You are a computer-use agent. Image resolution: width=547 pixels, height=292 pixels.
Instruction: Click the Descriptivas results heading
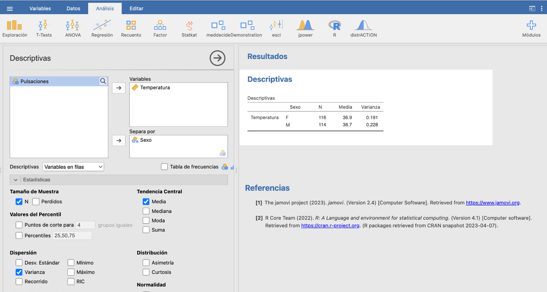pyautogui.click(x=270, y=79)
